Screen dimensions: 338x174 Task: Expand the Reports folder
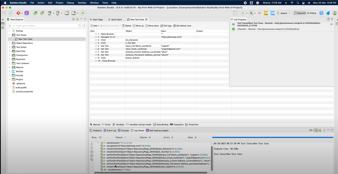point(10,67)
